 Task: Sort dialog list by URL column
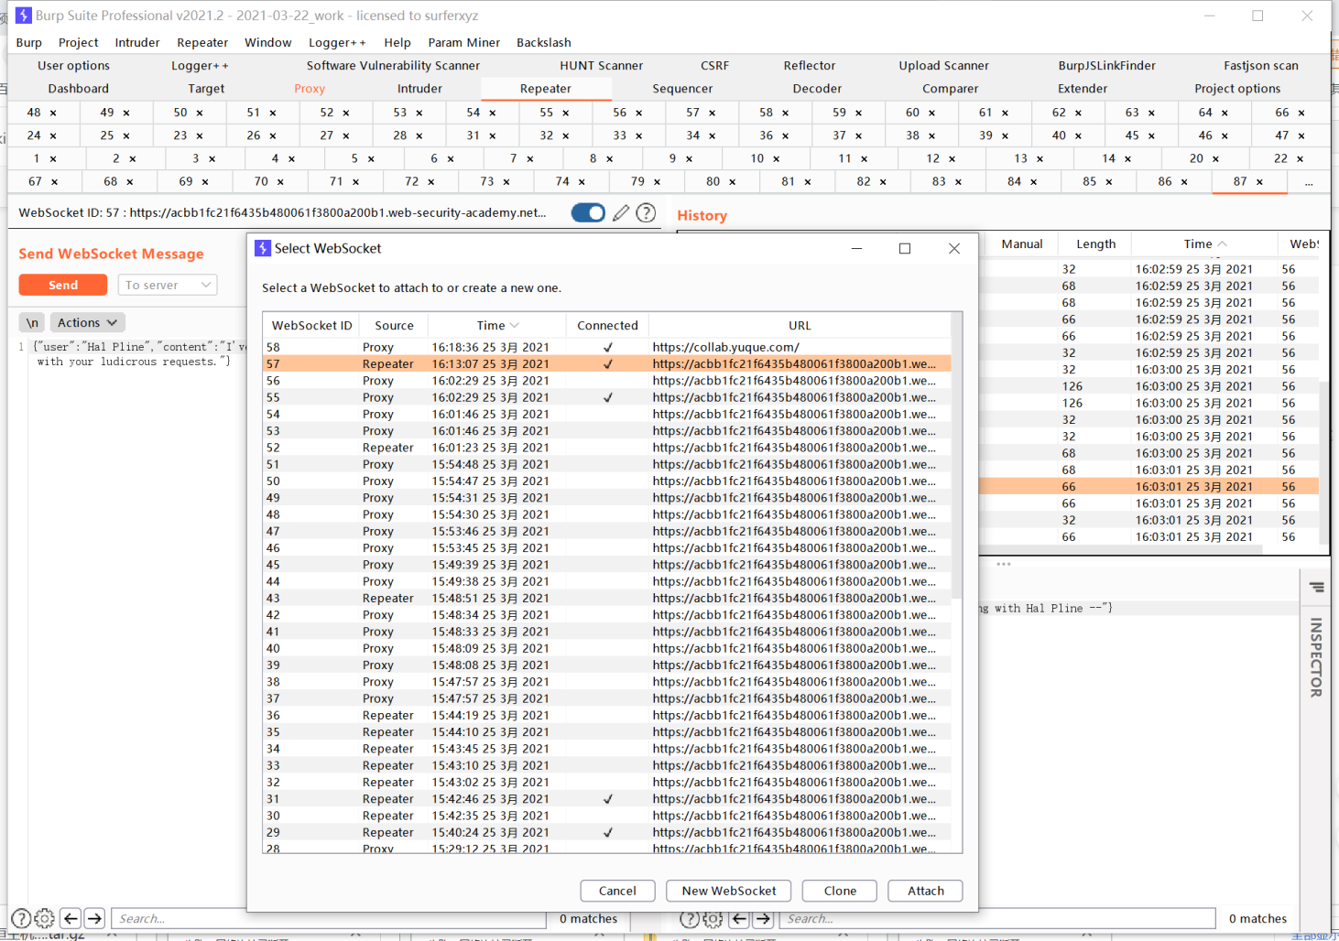click(800, 325)
